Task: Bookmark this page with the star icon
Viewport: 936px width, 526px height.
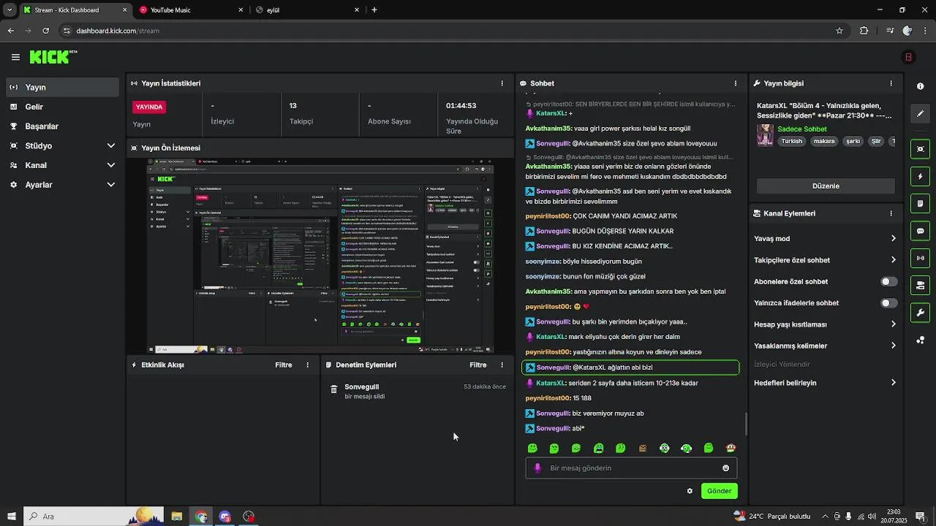Action: coord(839,31)
